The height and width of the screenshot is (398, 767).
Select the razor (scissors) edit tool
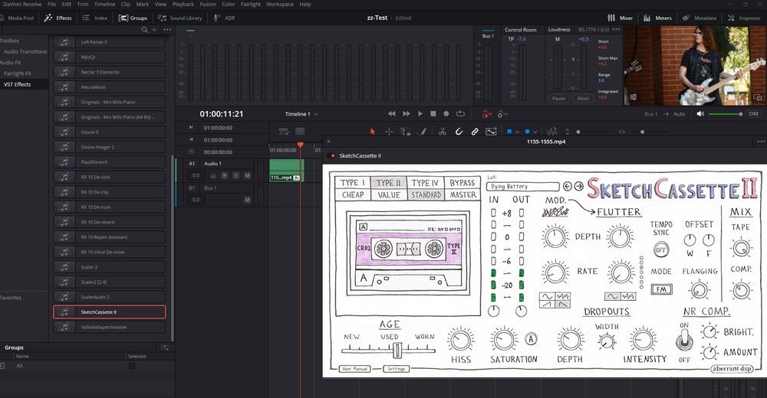pos(442,132)
